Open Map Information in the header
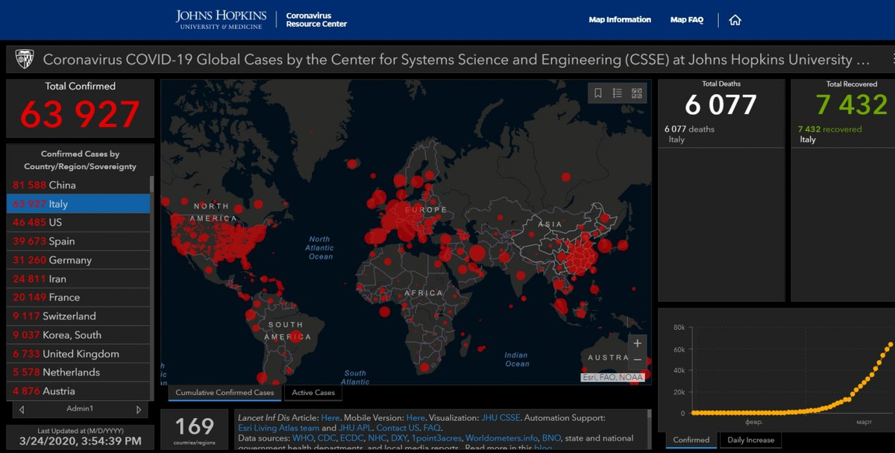Image resolution: width=895 pixels, height=453 pixels. click(x=620, y=20)
